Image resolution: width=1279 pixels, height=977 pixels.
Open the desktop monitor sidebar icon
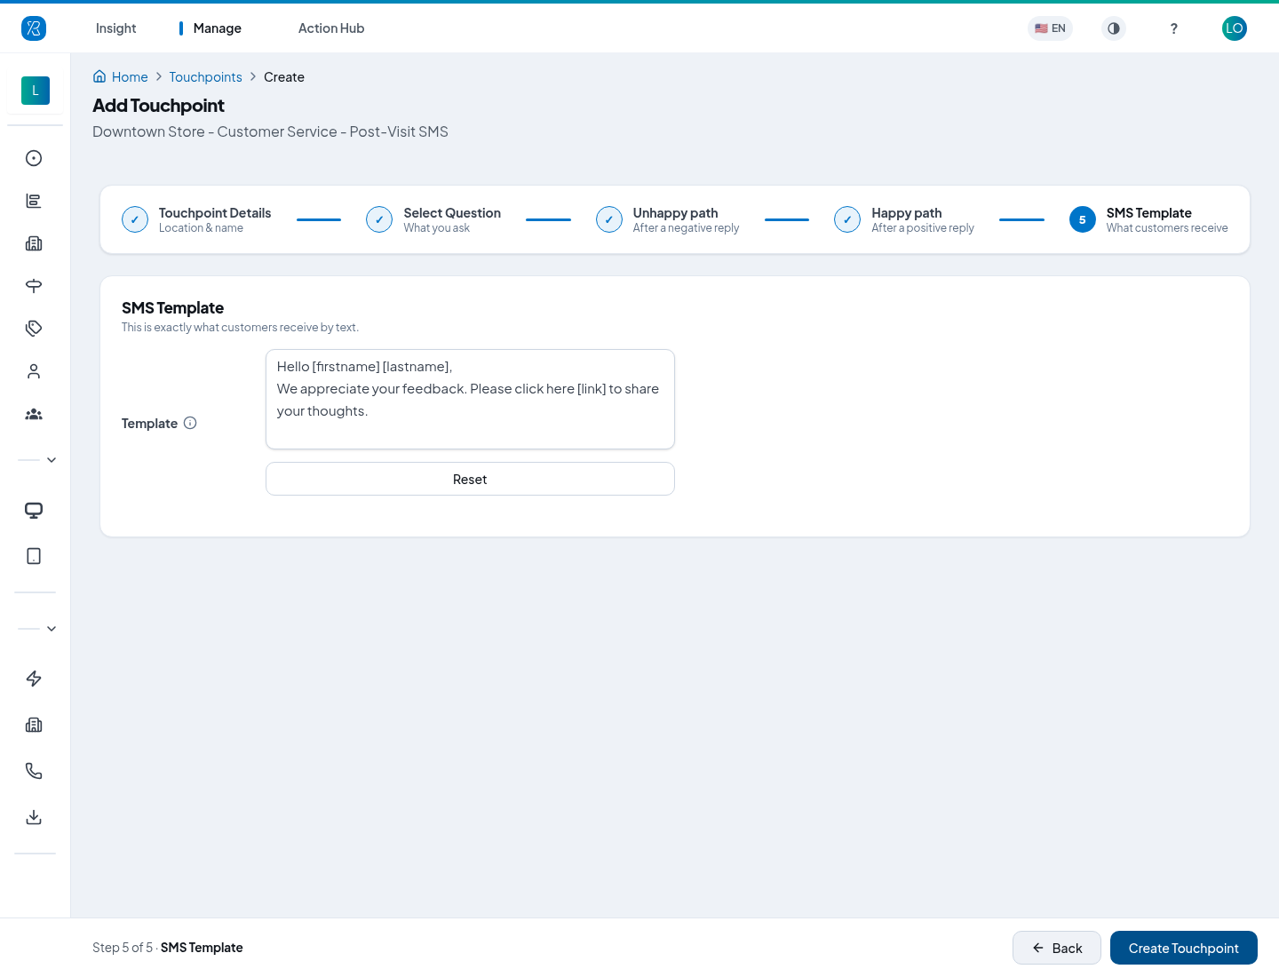pos(34,510)
